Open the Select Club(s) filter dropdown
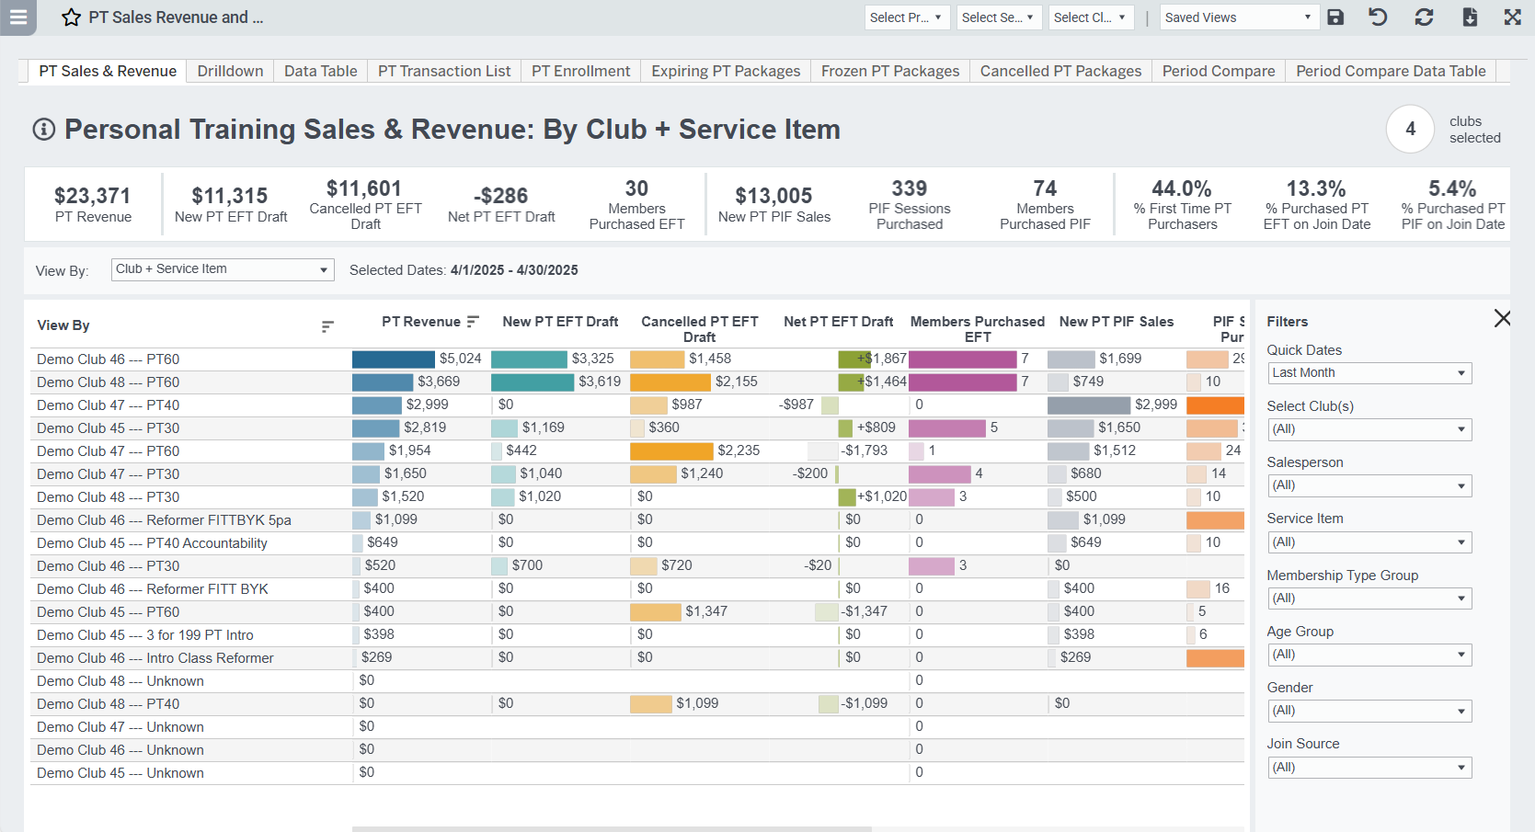The image size is (1535, 832). point(1369,429)
